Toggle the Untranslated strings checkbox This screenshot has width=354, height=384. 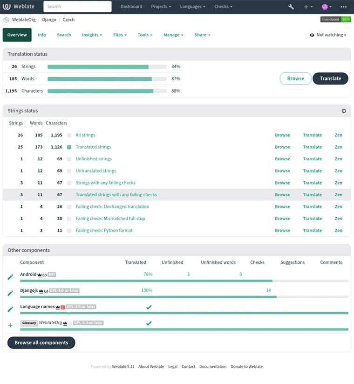tap(69, 171)
